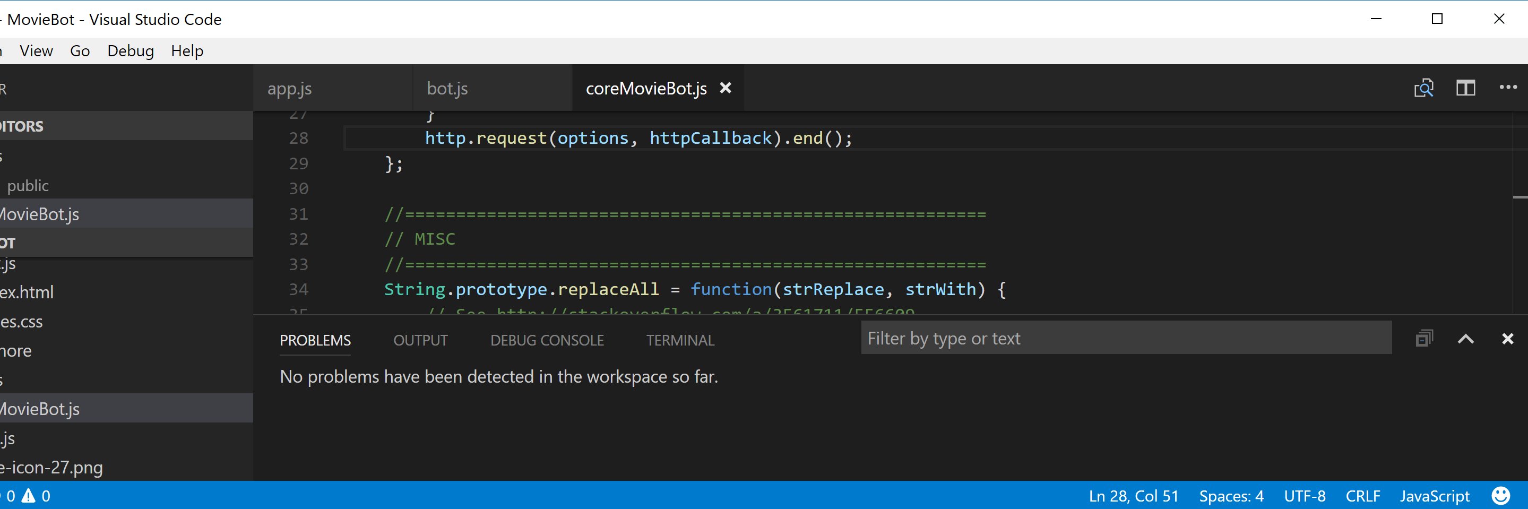Open the Go menu
1528x509 pixels.
pos(80,51)
